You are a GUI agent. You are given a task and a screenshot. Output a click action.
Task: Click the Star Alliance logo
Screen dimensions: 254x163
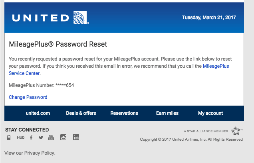point(236,131)
